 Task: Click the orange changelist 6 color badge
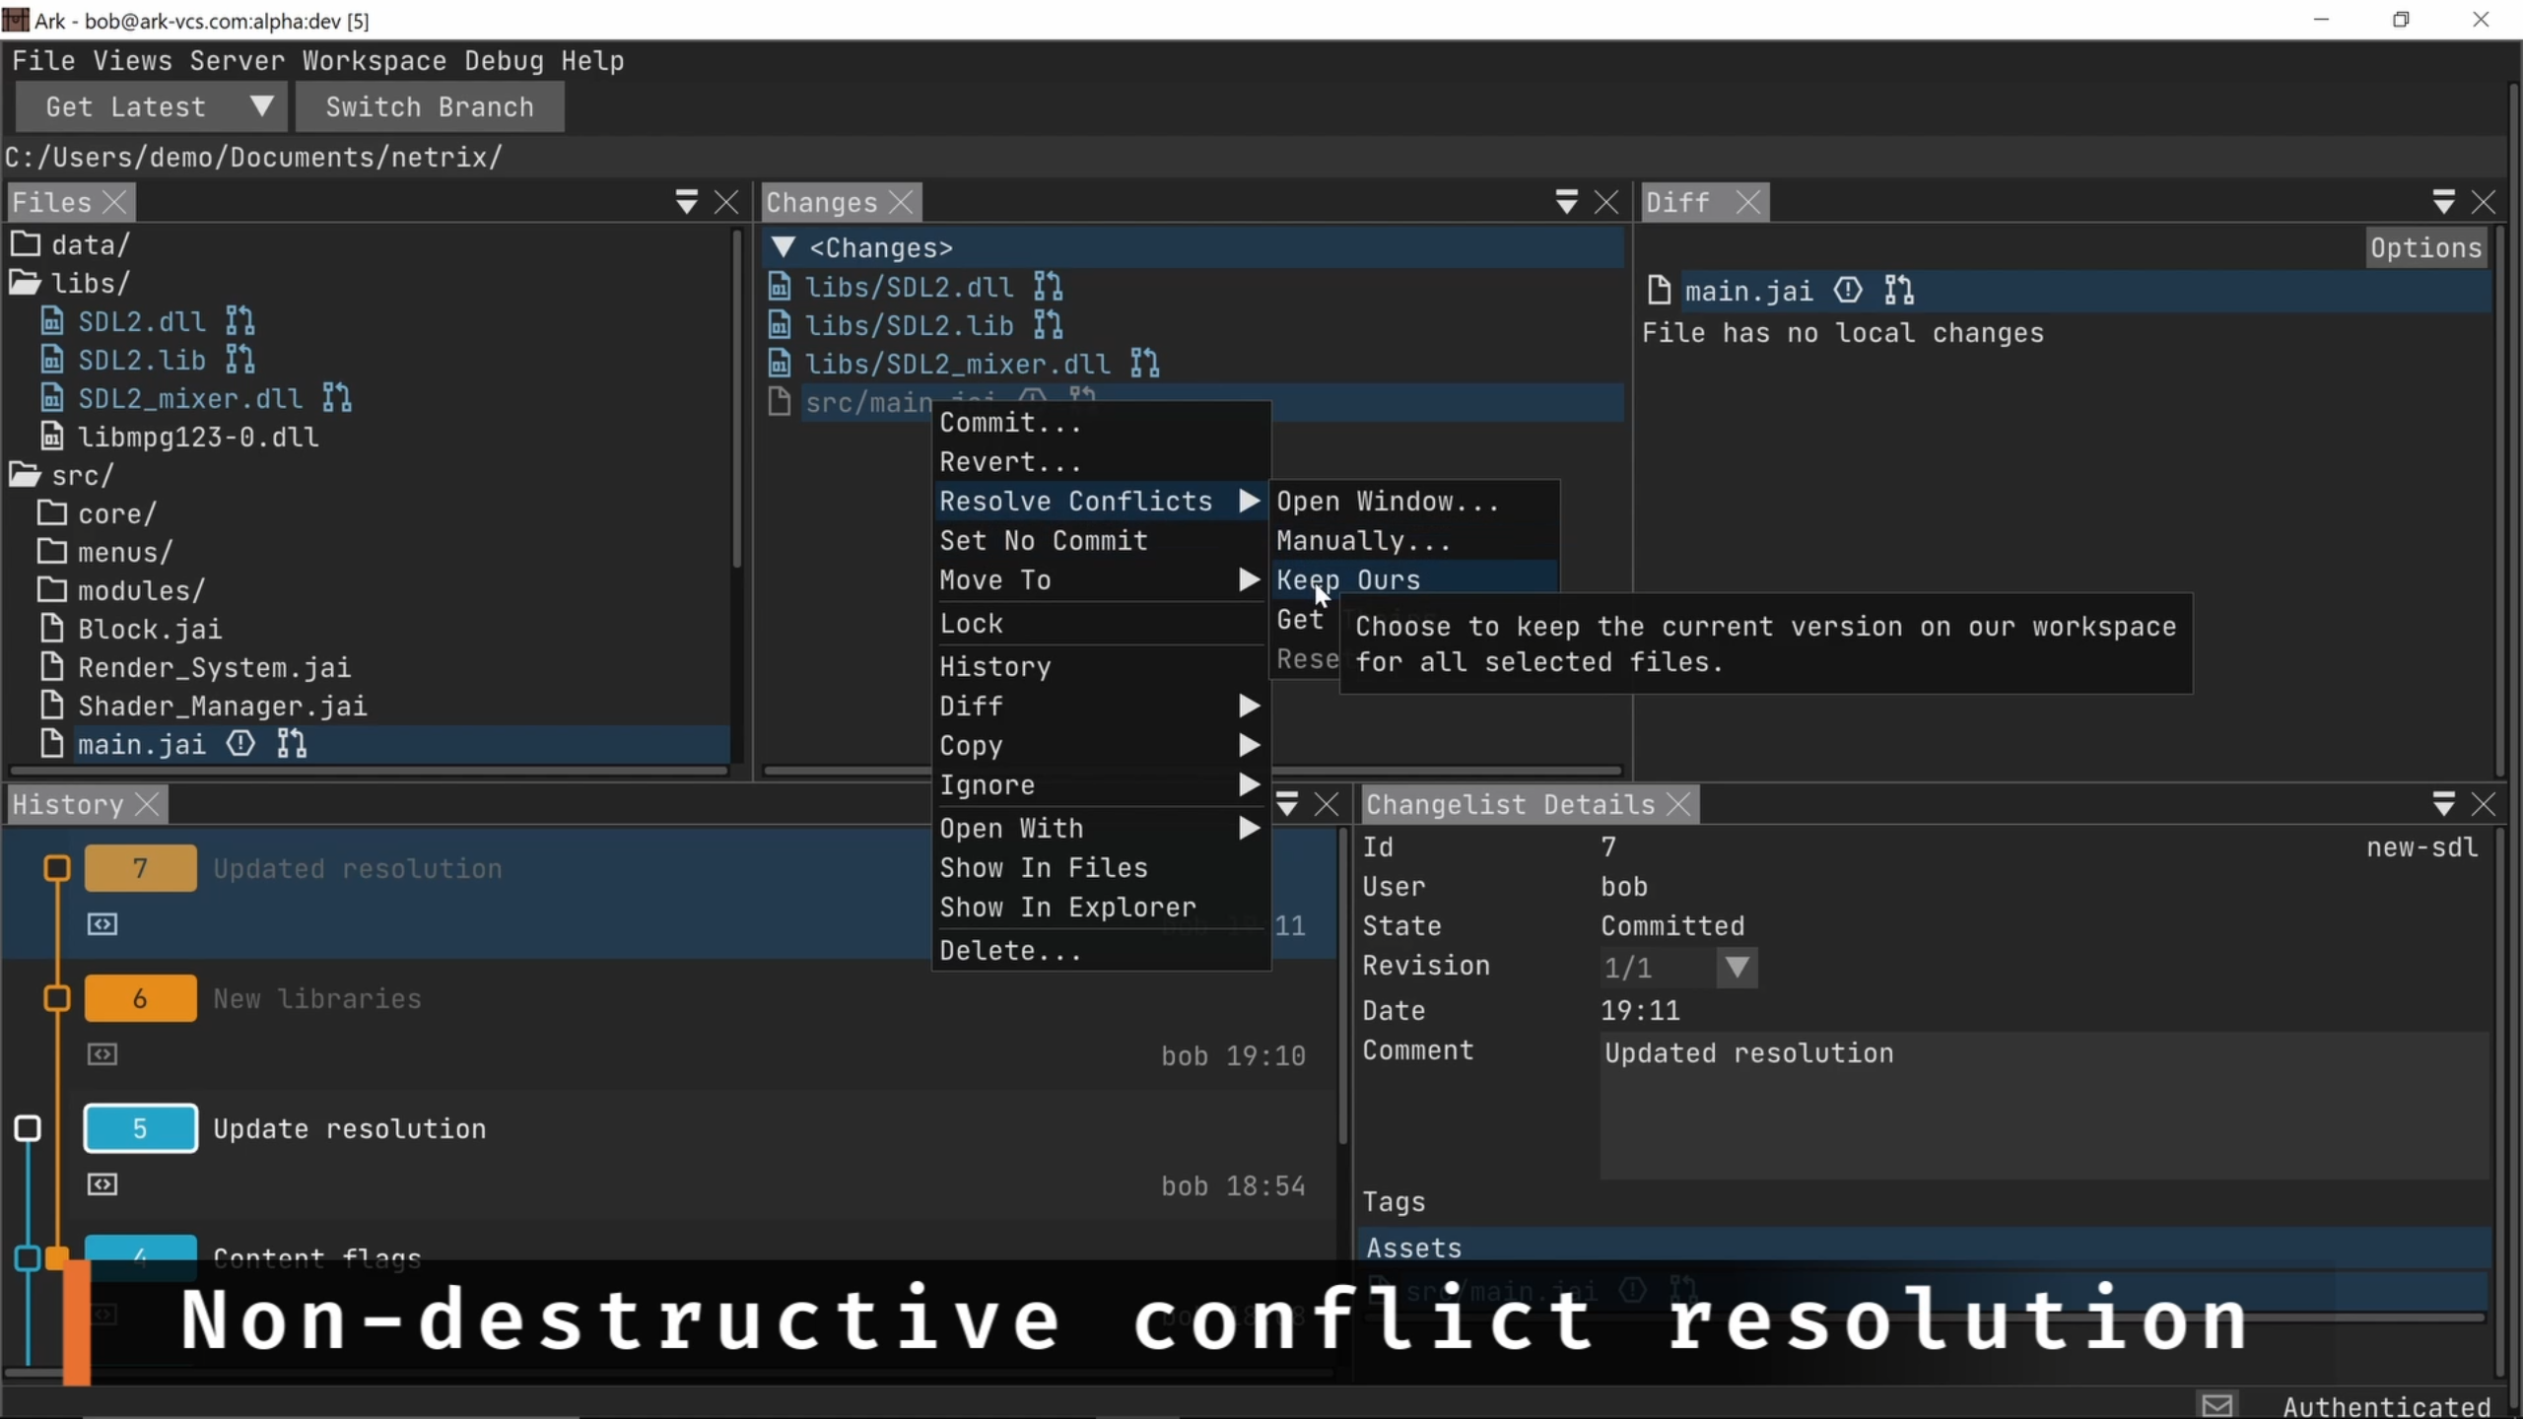pyautogui.click(x=140, y=998)
